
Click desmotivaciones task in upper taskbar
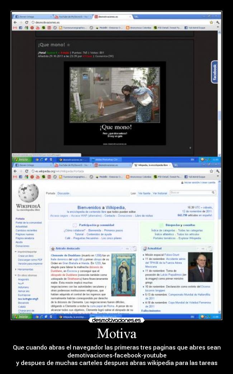click(73, 159)
